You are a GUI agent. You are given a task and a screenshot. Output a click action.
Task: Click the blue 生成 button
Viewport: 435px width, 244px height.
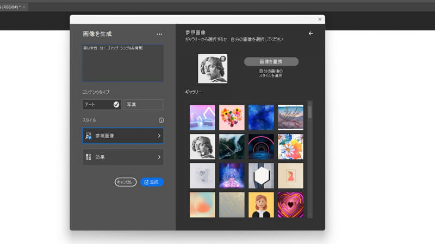click(152, 182)
